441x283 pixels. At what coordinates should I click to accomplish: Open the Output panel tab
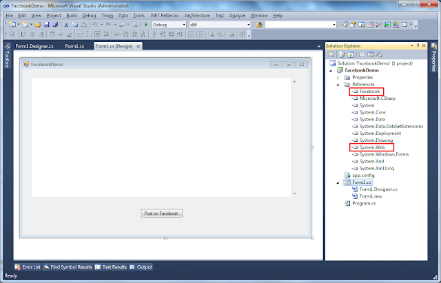point(141,267)
